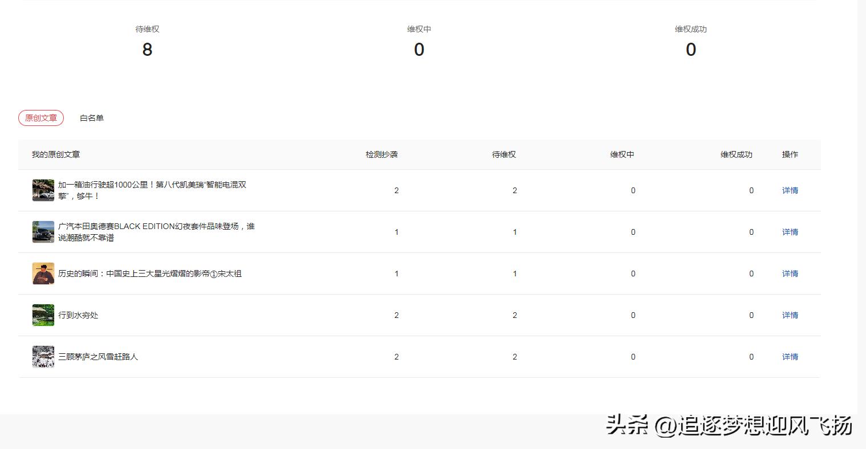Open 详情 for the 凯美瑞 article
Screen dimensions: 866x449
(x=790, y=190)
